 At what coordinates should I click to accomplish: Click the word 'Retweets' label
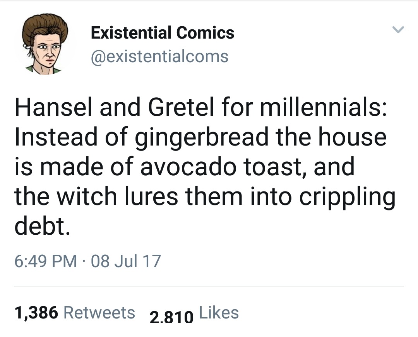99,312
